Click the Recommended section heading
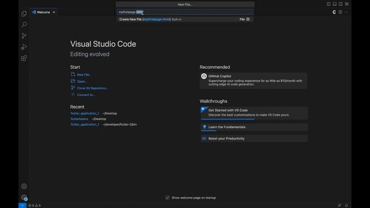 pos(214,67)
